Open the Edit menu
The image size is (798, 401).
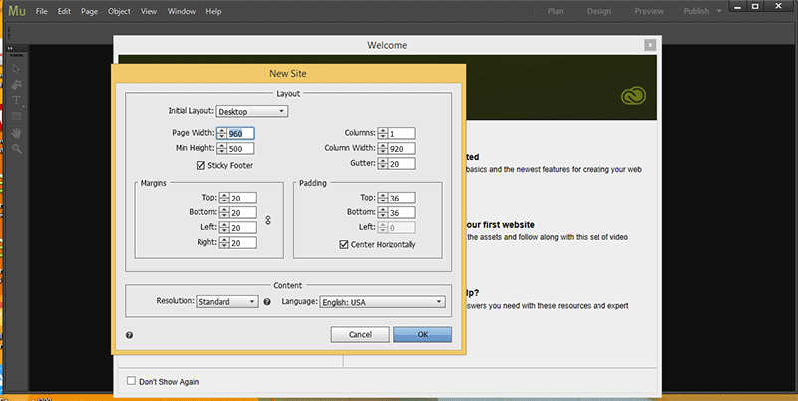click(64, 11)
